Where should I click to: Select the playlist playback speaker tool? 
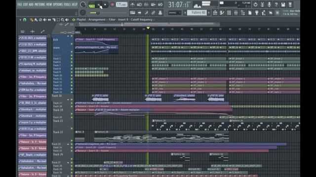point(67,20)
